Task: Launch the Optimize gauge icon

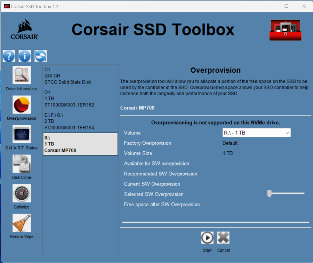Action: click(x=22, y=193)
